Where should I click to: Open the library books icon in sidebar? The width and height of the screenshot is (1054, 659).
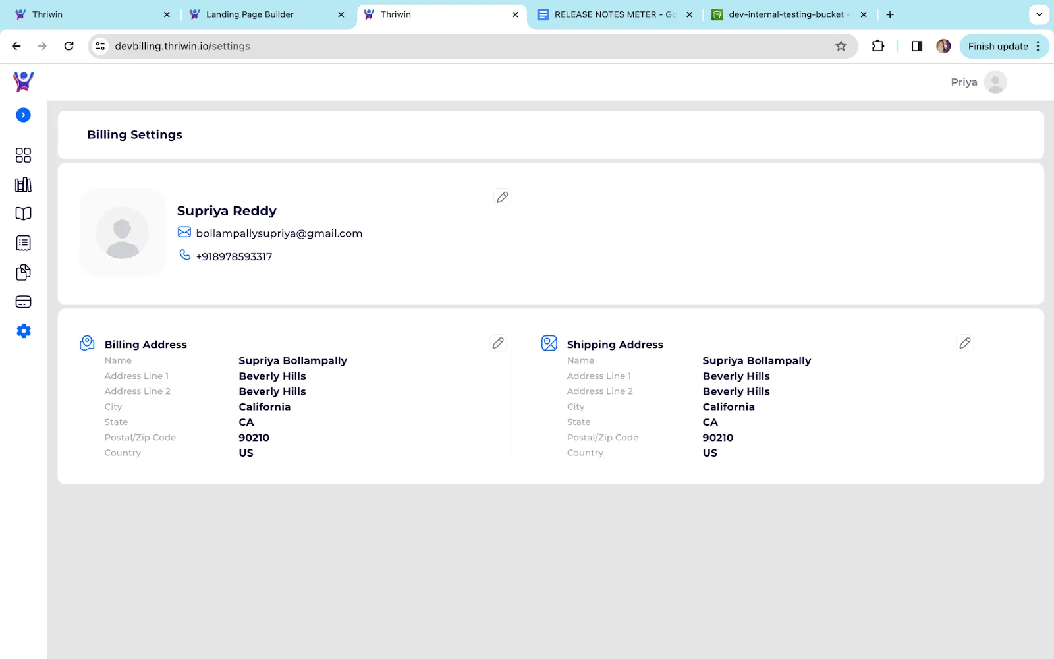coord(23,185)
